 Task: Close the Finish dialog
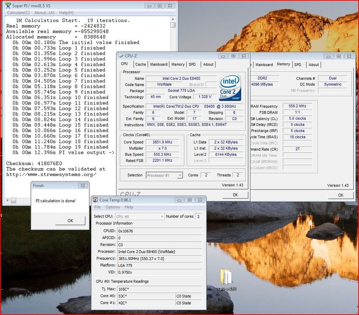(83, 185)
